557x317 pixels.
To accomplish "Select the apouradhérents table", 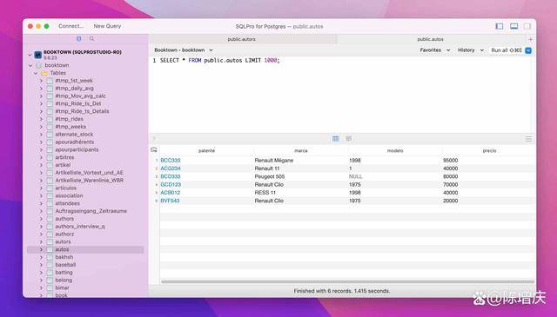I will click(75, 142).
